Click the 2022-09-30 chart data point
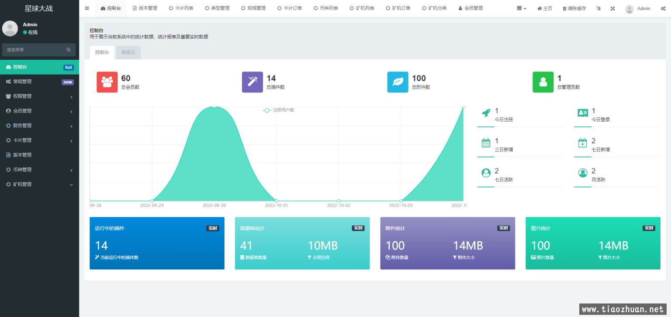The height and width of the screenshot is (317, 671). coord(214,106)
